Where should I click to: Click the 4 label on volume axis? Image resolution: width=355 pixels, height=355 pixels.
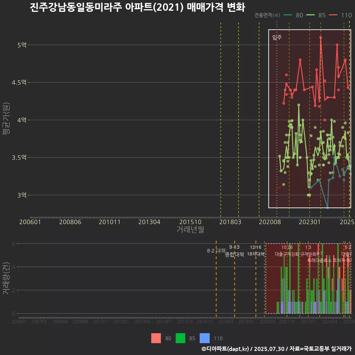[x=14, y=267]
